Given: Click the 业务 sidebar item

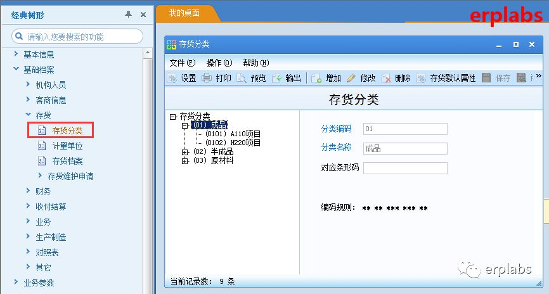Looking at the screenshot, I should [43, 222].
